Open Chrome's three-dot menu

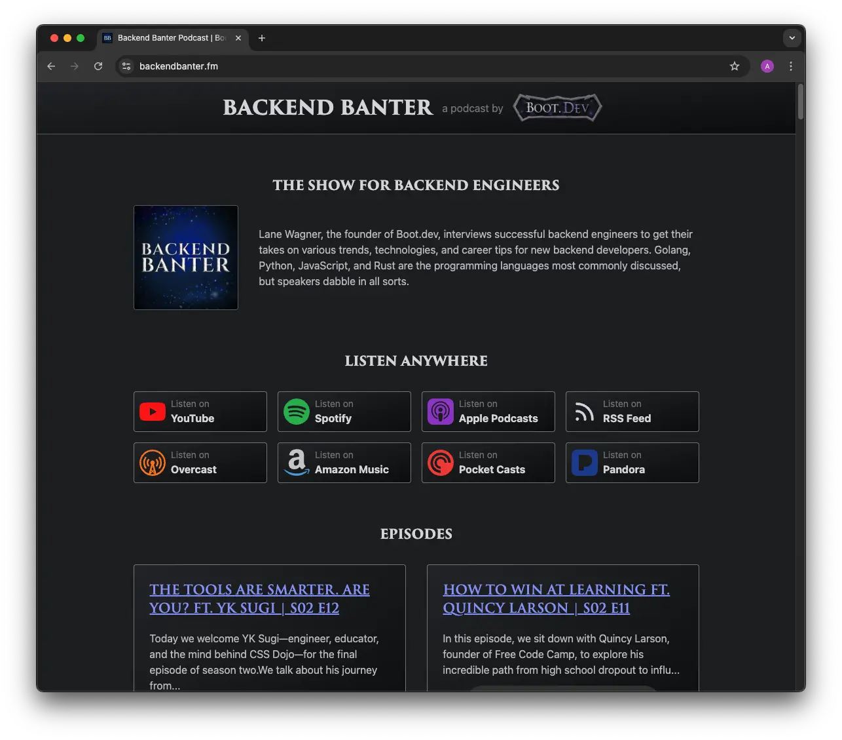[x=791, y=66]
